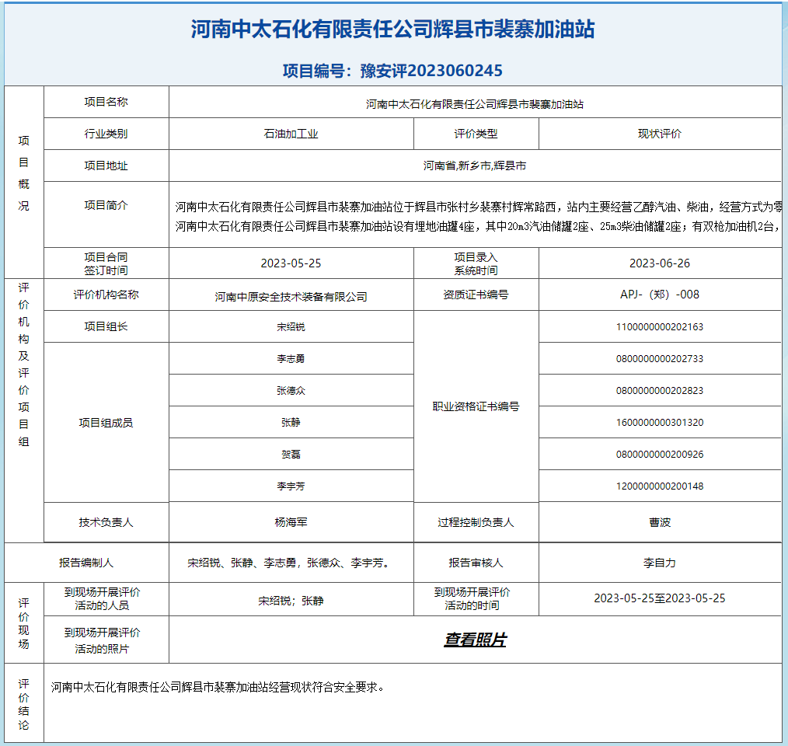Click the 评价结论 section header

(23, 704)
